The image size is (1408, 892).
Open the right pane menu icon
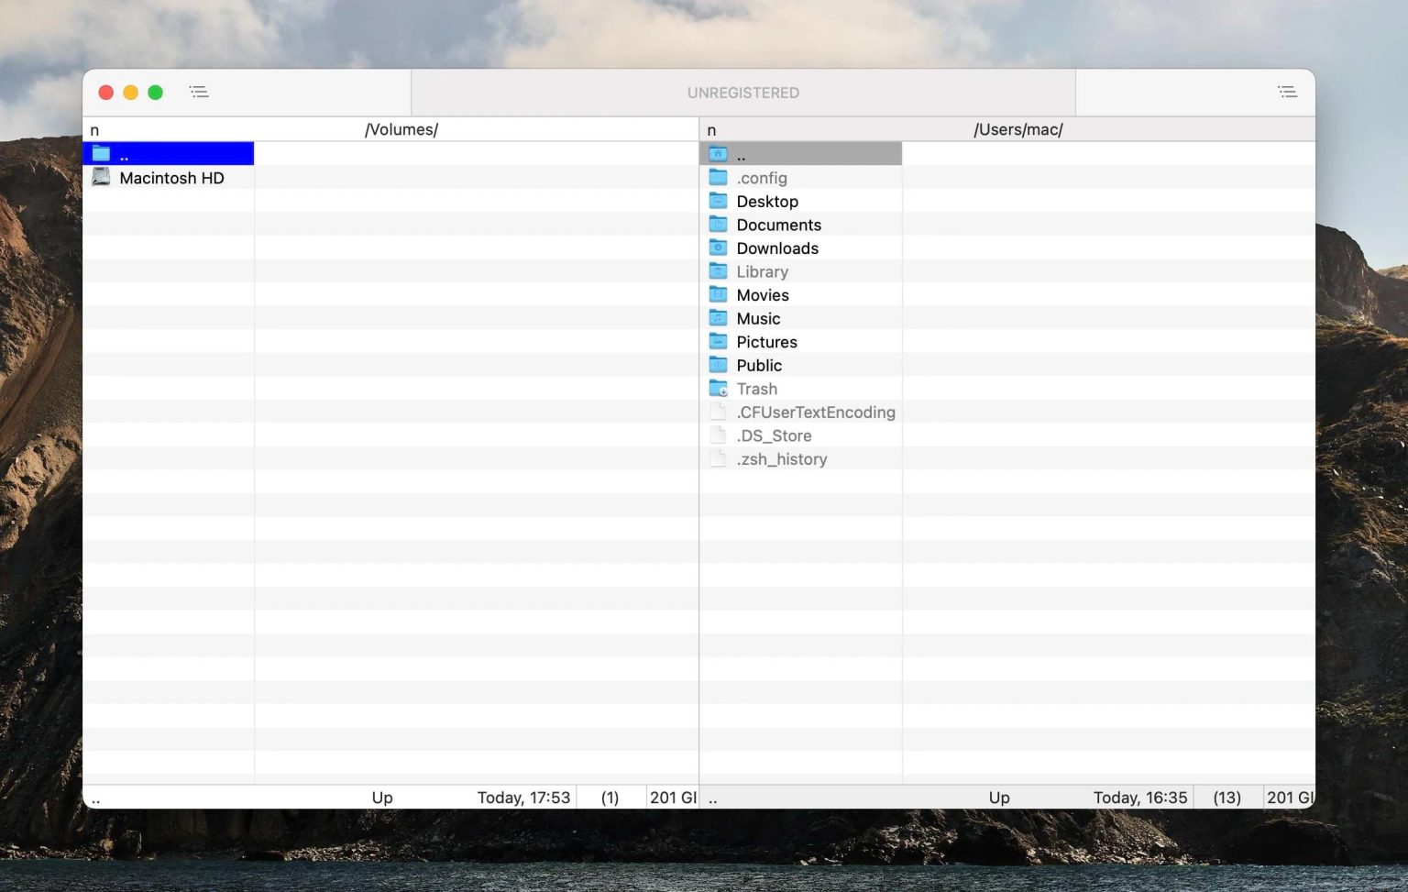(x=1288, y=92)
